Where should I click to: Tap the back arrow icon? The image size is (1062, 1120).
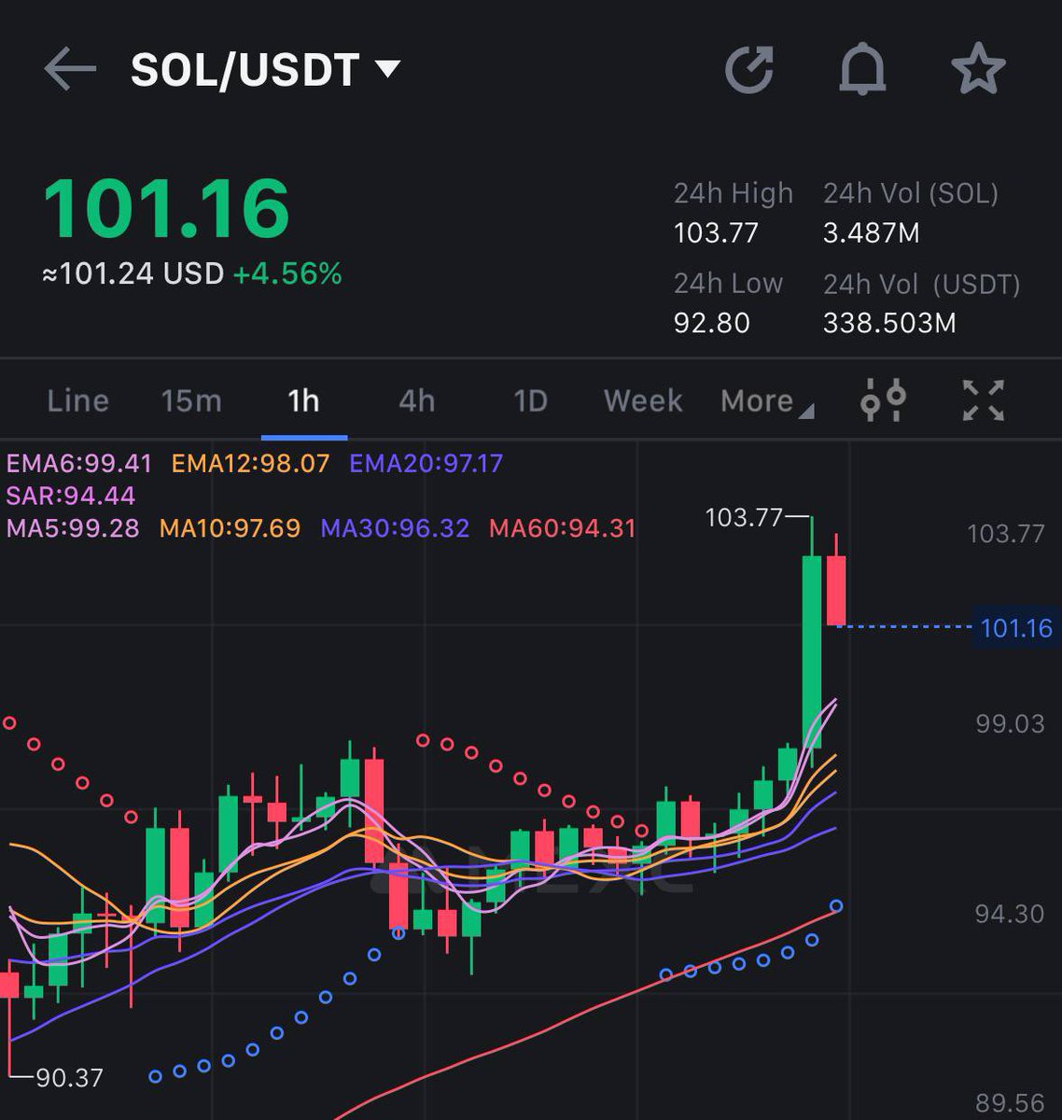pyautogui.click(x=70, y=70)
